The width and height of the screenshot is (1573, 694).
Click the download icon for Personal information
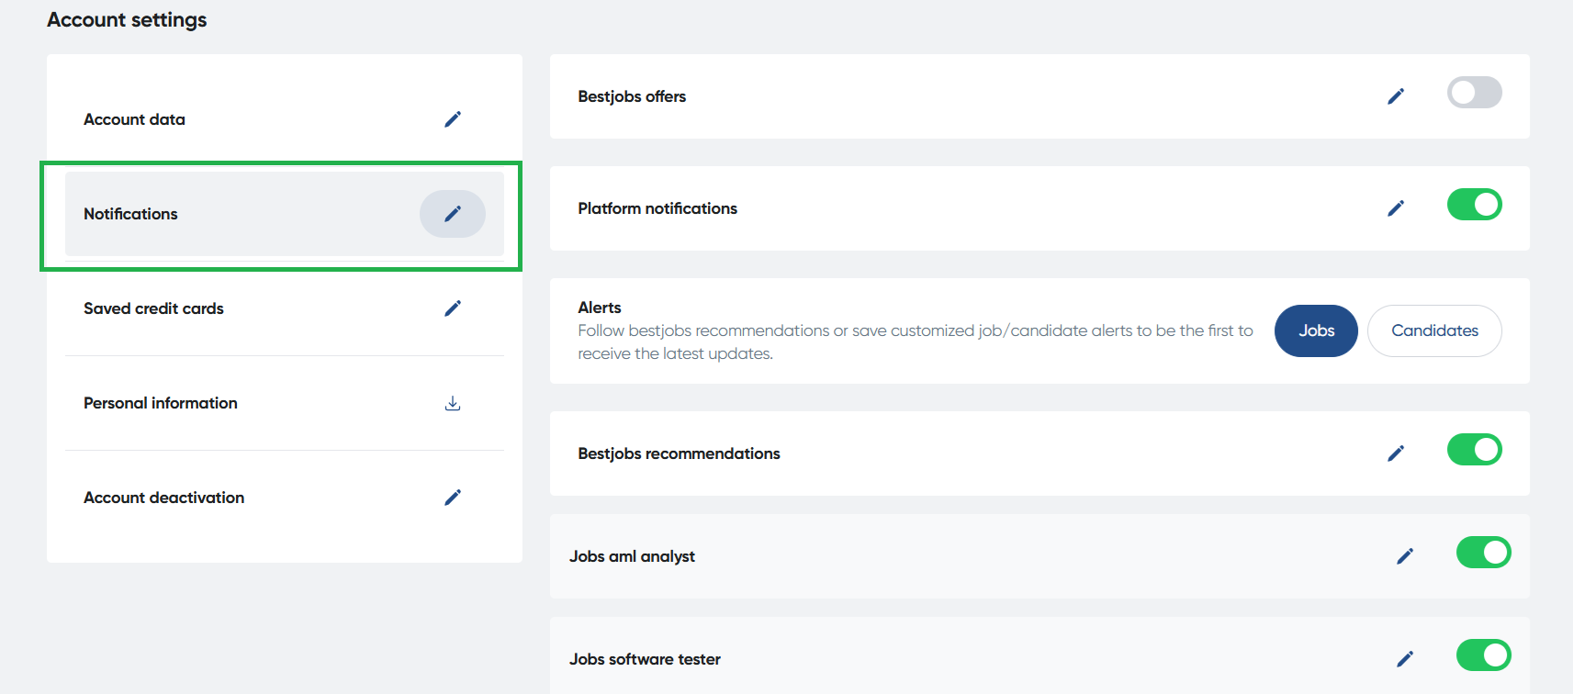point(453,403)
